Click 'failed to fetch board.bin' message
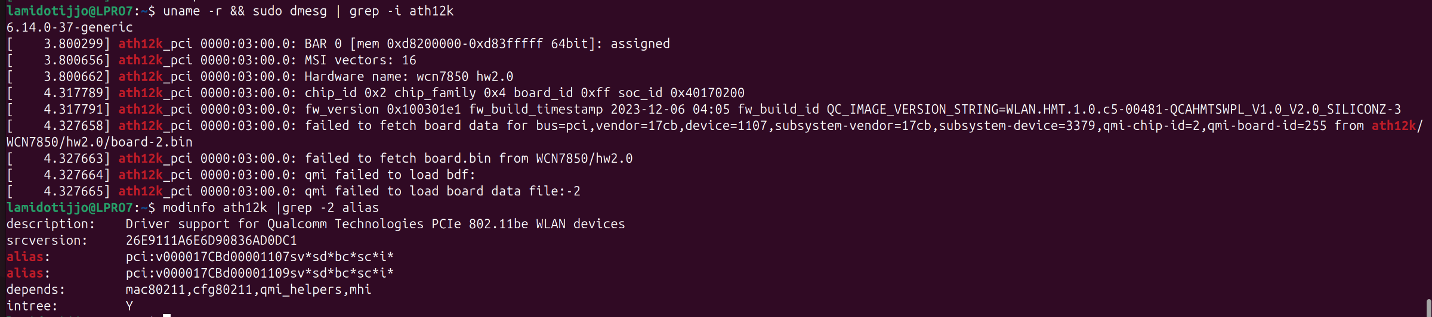The height and width of the screenshot is (317, 1432). [x=397, y=158]
